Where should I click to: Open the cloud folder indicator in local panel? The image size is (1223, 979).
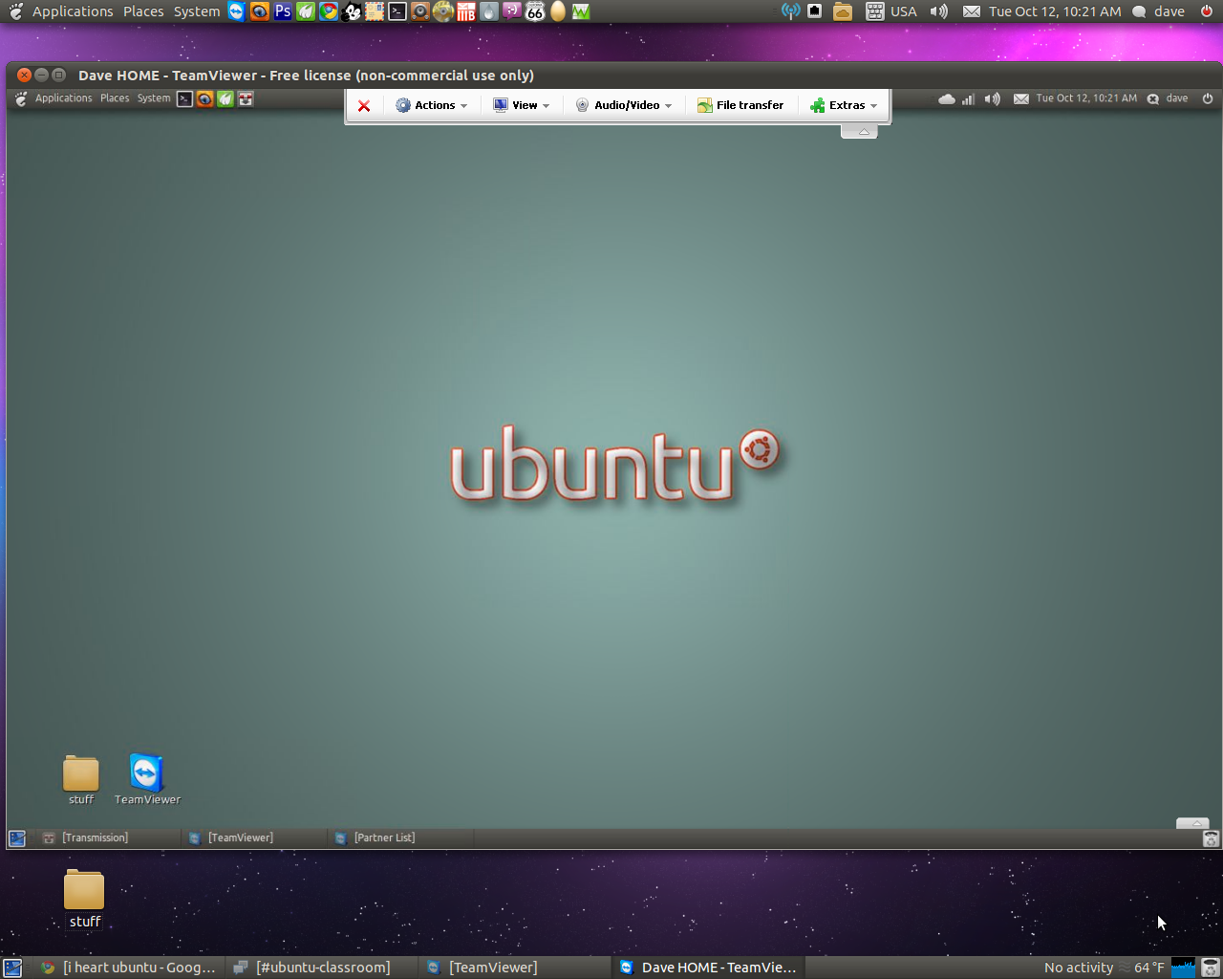click(x=842, y=11)
